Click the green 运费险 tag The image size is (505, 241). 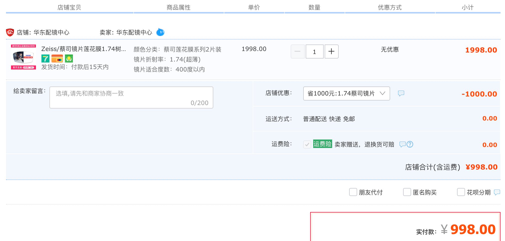pyautogui.click(x=323, y=144)
